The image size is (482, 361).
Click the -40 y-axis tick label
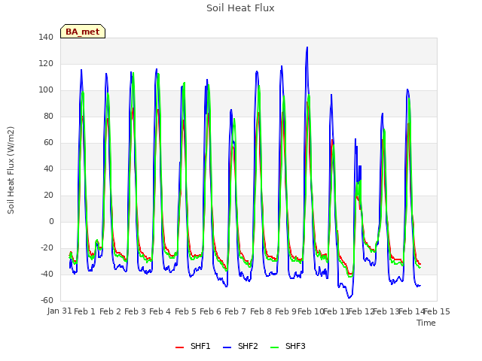coord(47,274)
